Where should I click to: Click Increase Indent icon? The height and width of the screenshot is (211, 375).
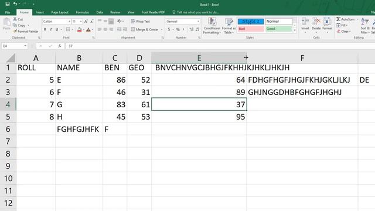(x=125, y=29)
